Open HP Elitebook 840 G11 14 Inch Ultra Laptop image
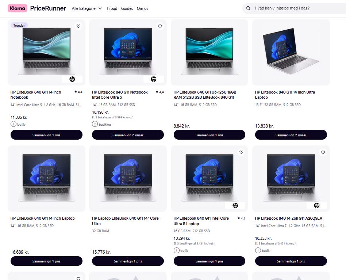Viewport: 346px width, 280px height. pos(291,52)
